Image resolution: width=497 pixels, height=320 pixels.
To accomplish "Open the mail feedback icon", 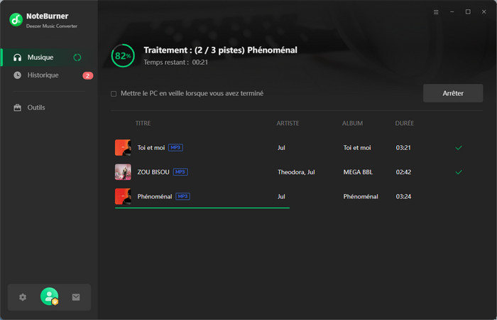I will tap(76, 297).
